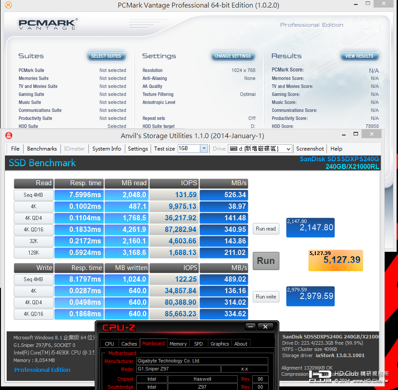Open the Help menu
Screen dimensions: 398x390
point(336,149)
